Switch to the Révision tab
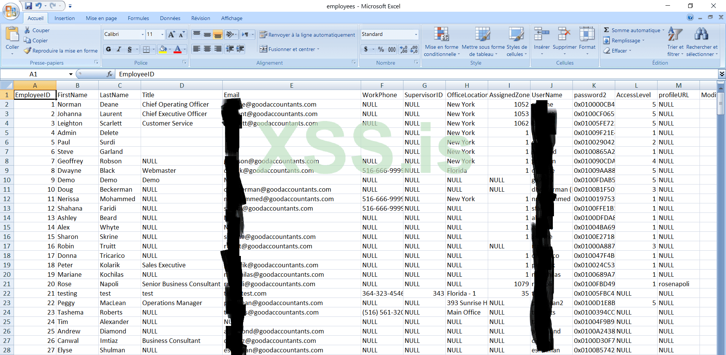 201,18
